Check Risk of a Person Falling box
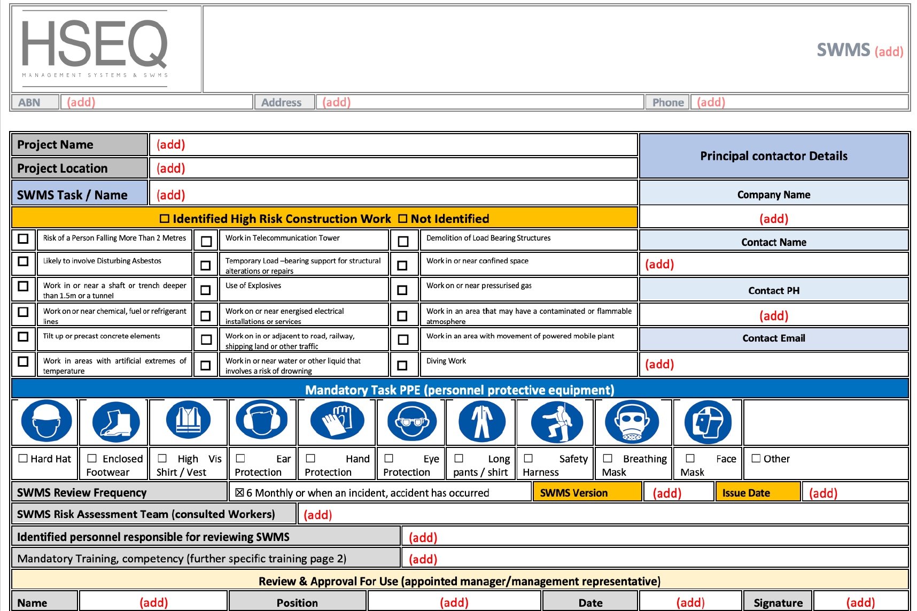The height and width of the screenshot is (611, 917). (x=23, y=238)
